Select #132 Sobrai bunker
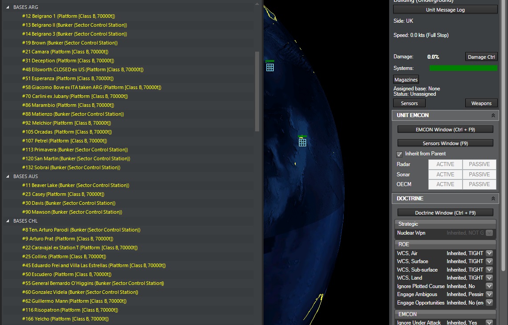 click(71, 167)
